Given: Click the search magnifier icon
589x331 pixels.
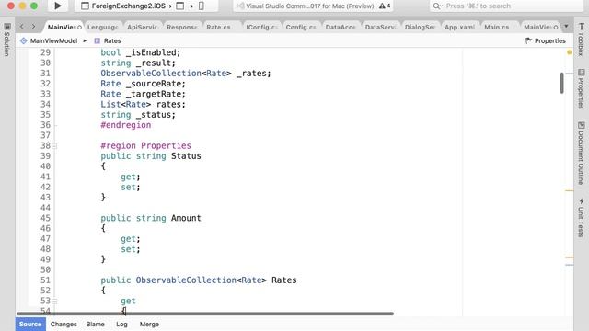Looking at the screenshot, I should (x=437, y=6).
